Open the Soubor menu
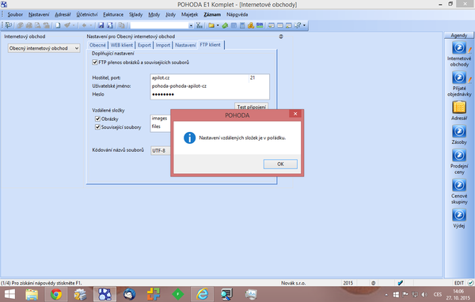This screenshot has height=302, width=475. [15, 14]
